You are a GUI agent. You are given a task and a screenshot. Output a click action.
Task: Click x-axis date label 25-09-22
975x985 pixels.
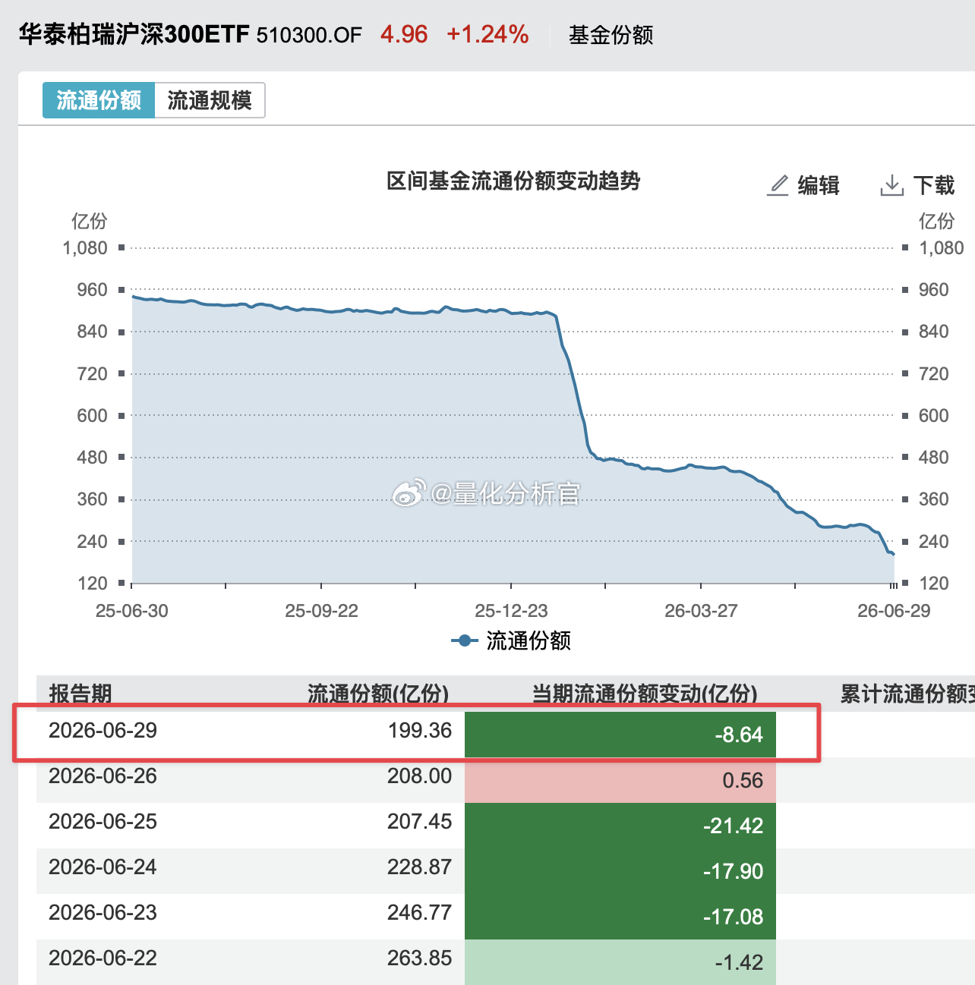(x=321, y=610)
